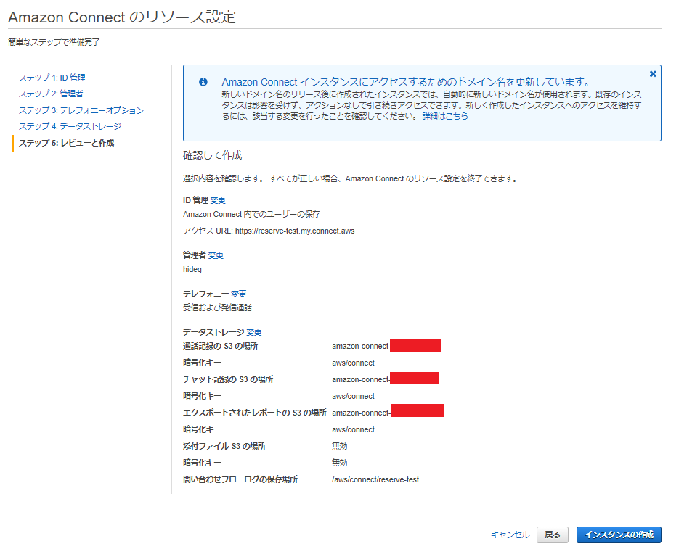Click the administrator name hideg

pyautogui.click(x=192, y=269)
